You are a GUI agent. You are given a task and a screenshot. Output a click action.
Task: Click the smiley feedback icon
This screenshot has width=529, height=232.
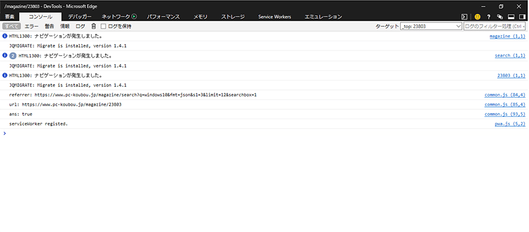477,16
